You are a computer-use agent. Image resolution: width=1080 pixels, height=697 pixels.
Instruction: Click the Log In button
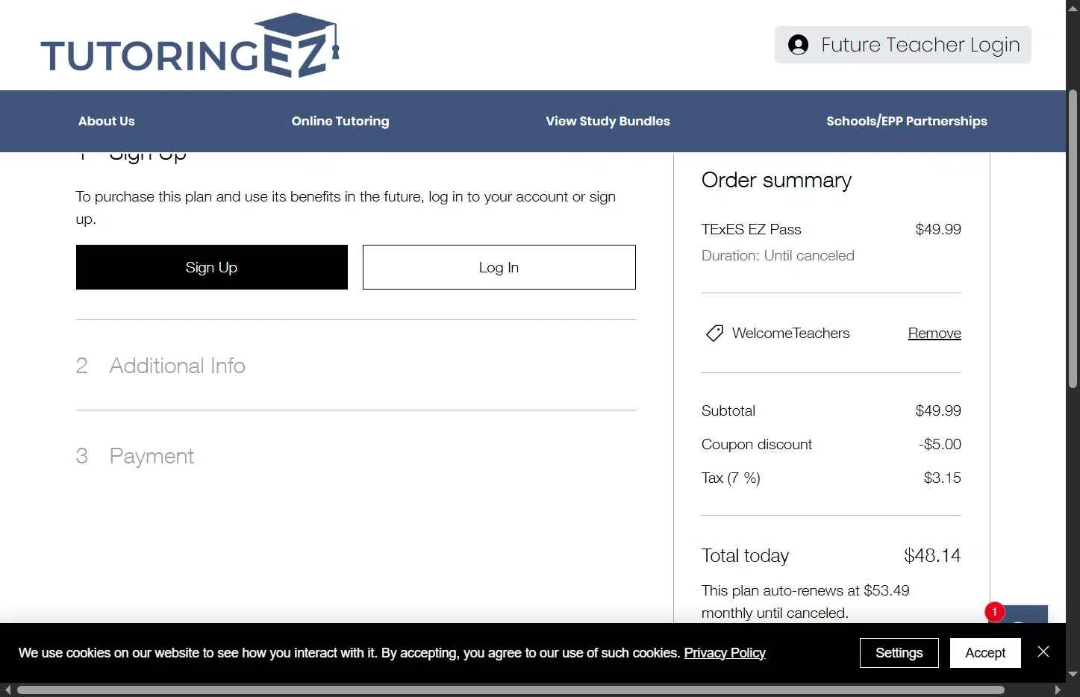[x=499, y=267]
